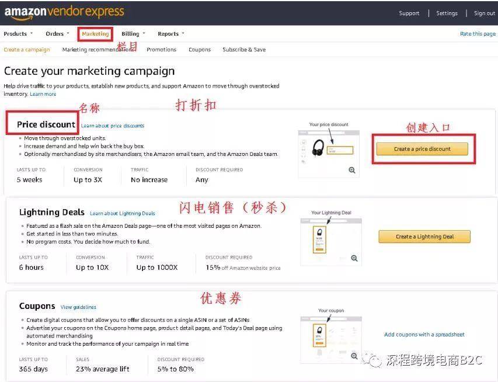The width and height of the screenshot is (498, 382).
Task: Open the Marketing menu
Action: click(x=95, y=34)
